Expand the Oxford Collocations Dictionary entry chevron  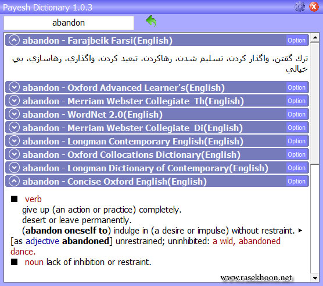tap(14, 154)
